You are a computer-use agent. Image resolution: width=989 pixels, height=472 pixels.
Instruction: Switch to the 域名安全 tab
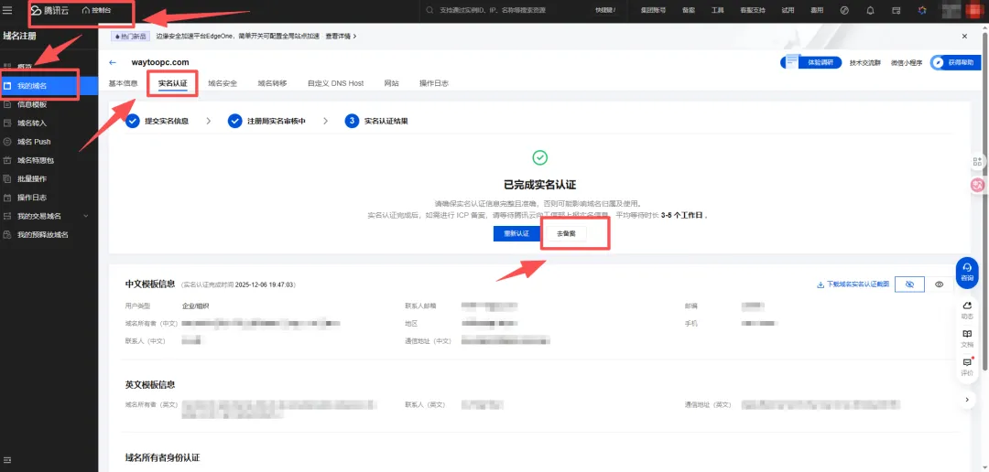point(223,83)
